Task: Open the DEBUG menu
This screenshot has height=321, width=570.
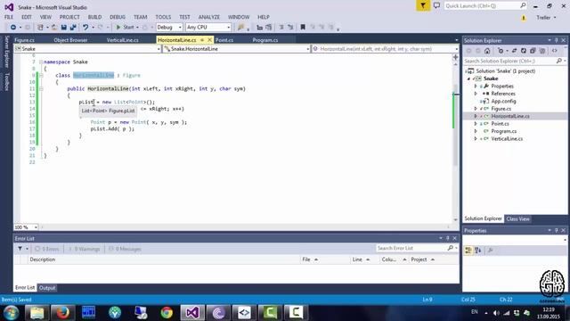Action: 117,17
